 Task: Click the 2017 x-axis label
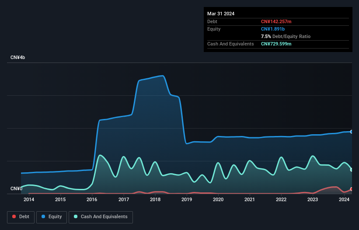click(124, 199)
